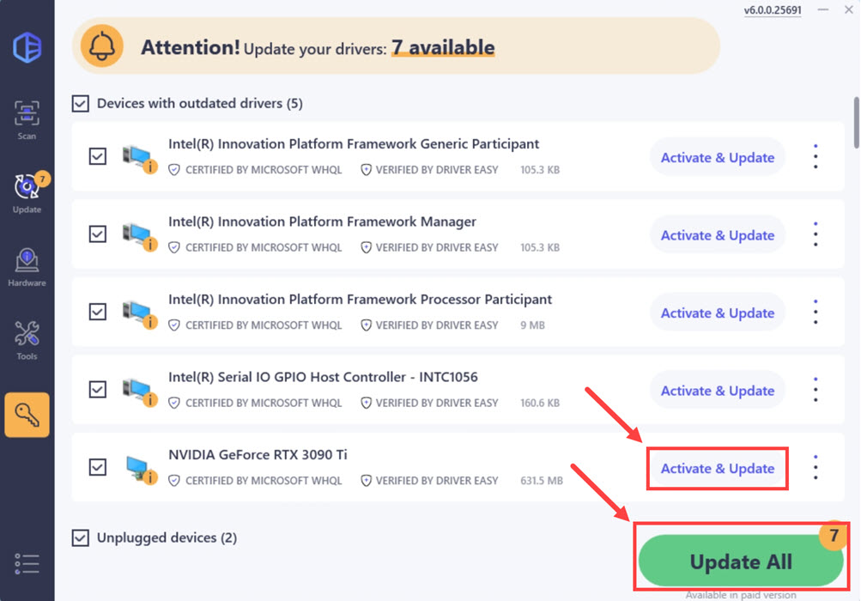This screenshot has width=861, height=601.
Task: Click the green Update All button
Action: (x=741, y=562)
